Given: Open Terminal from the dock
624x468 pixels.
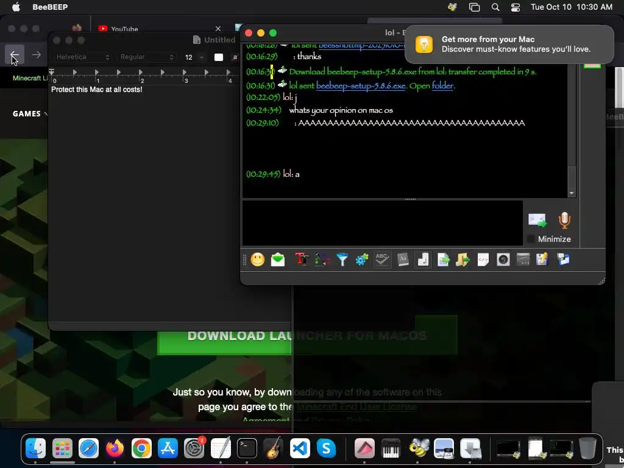Looking at the screenshot, I should click(x=247, y=448).
